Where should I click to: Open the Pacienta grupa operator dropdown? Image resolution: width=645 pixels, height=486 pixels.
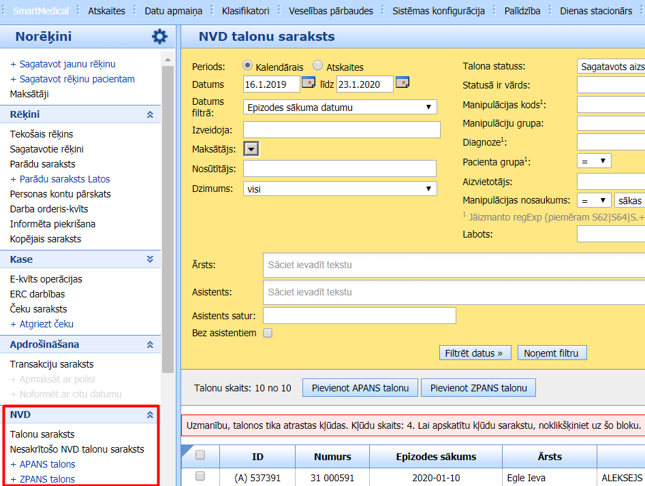coord(593,161)
